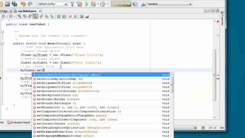Click the Stop Macro Recording icon
Image resolution: width=245 pixels, height=138 pixels.
(x=75, y=16)
